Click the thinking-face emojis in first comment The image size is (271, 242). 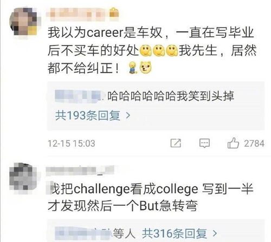[159, 50]
